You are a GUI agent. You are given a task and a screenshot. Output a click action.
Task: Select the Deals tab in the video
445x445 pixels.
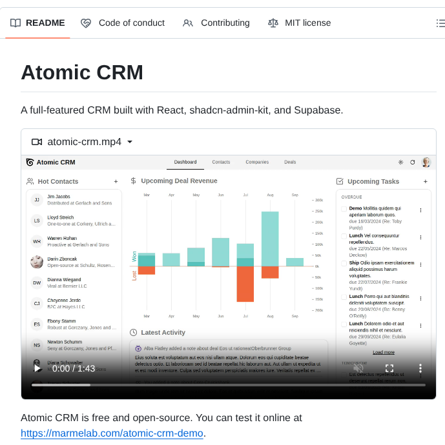click(290, 162)
